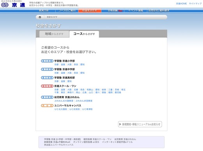Open footer link 学習塾 京進 [小学部・中学部・高校部]
Screen dimensions: 203x151
[x=62, y=139]
